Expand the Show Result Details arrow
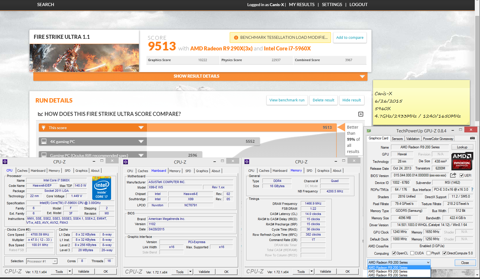Image resolution: width=480 pixels, height=279 pixels. [x=362, y=76]
